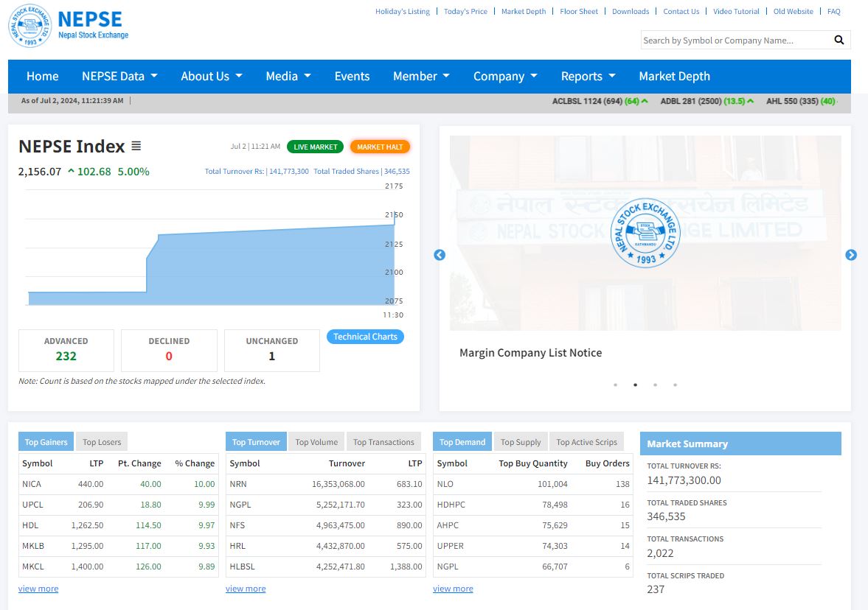Image resolution: width=868 pixels, height=610 pixels.
Task: Click the UPCL symbol row
Action: click(119, 505)
